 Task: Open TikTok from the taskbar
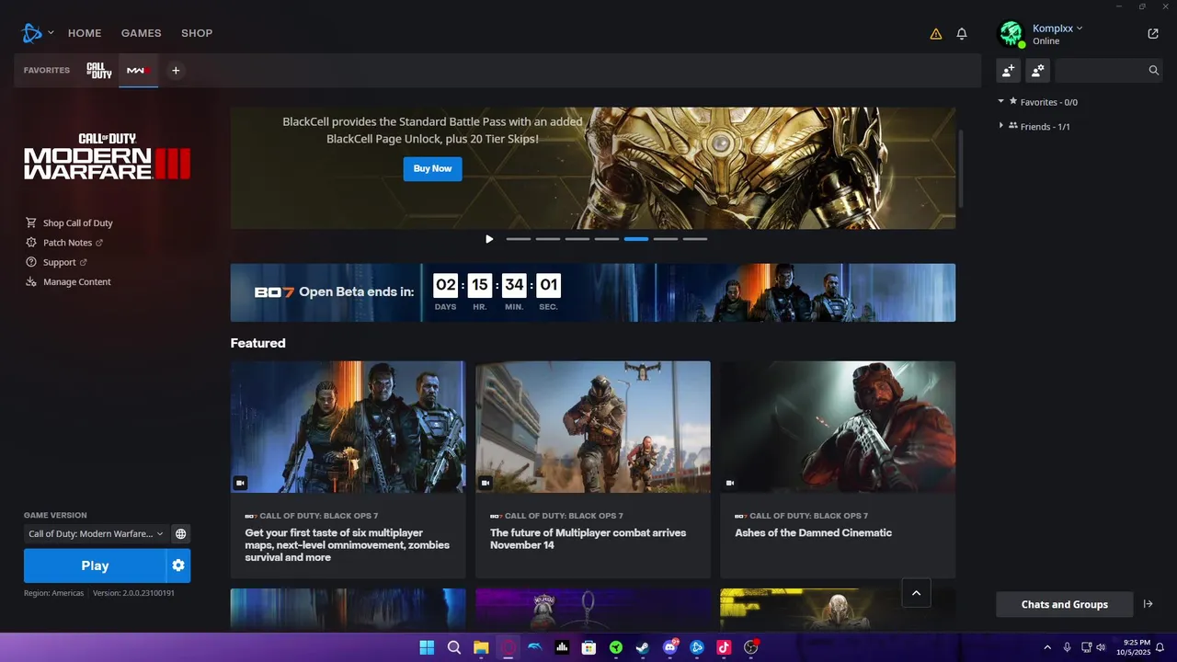pyautogui.click(x=724, y=647)
